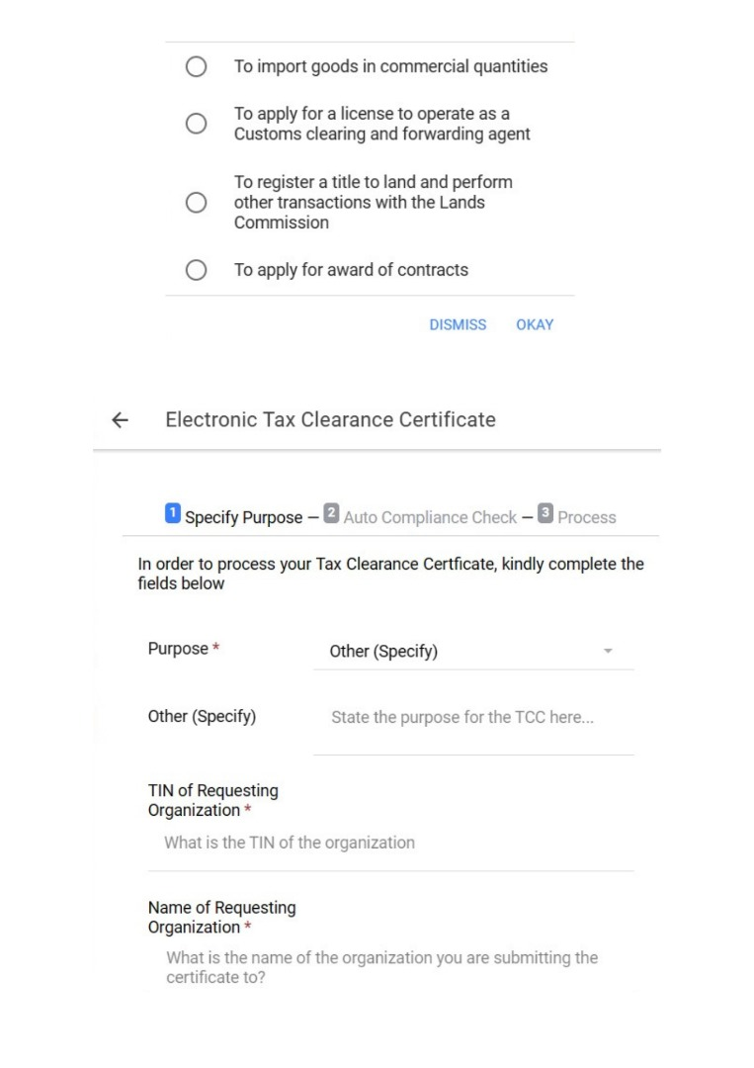Click 'Other (Specify)' dropdown value

[383, 652]
